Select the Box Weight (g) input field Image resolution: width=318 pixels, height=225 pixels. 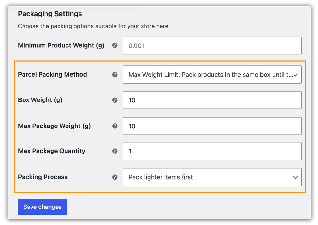coord(212,100)
